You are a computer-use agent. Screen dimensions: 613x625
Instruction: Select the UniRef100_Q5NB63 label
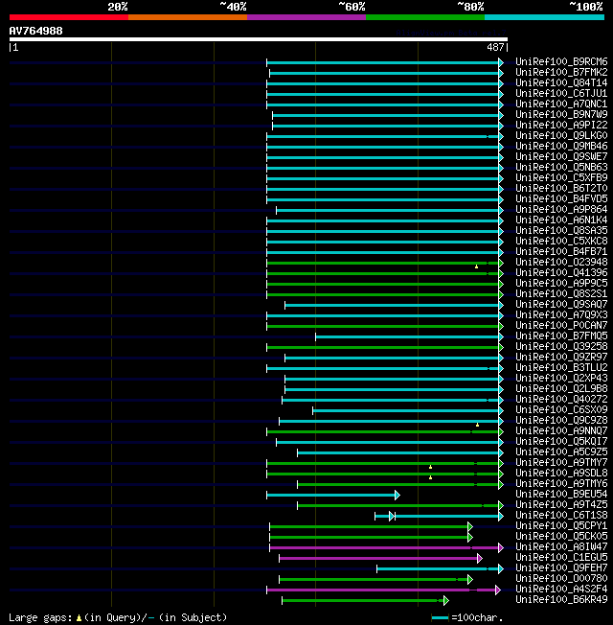tap(561, 167)
